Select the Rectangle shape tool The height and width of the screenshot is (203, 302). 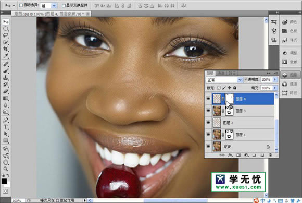click(x=6, y=140)
